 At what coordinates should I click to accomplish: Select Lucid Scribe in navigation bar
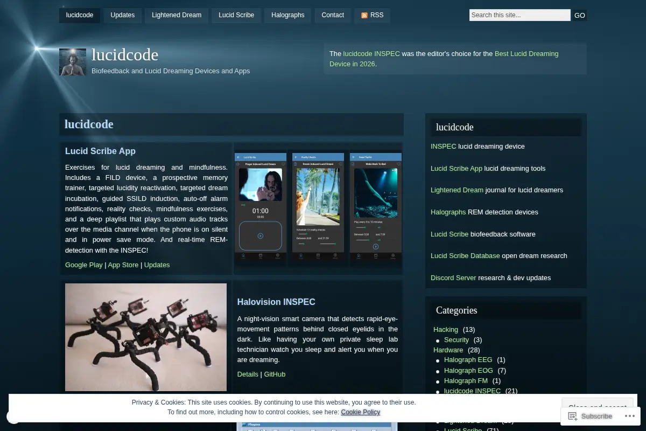click(236, 15)
